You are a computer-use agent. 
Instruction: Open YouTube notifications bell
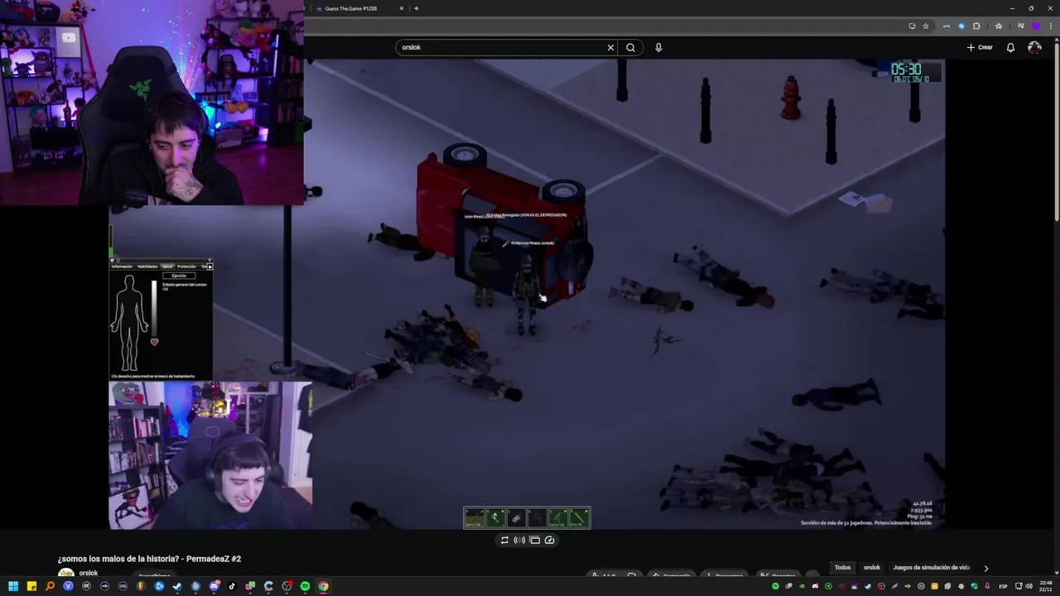[1010, 47]
